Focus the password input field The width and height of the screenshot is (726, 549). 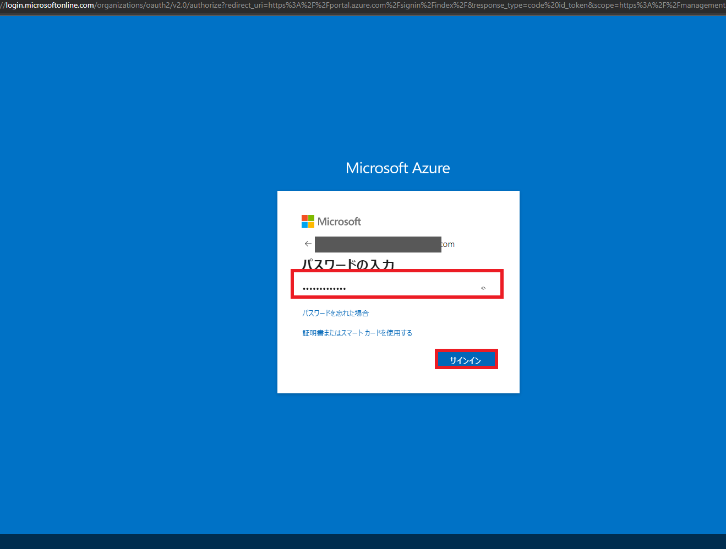tap(397, 284)
